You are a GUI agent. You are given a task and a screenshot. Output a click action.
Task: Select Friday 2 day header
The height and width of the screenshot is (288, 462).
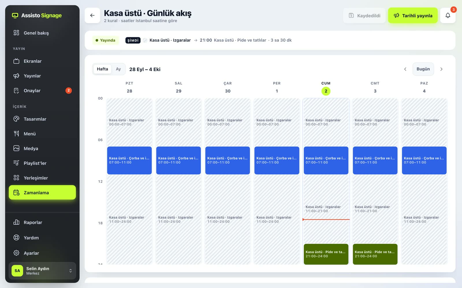tap(326, 88)
